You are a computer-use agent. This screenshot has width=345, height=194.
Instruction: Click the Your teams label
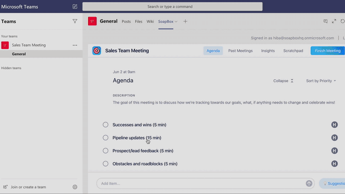pyautogui.click(x=9, y=36)
